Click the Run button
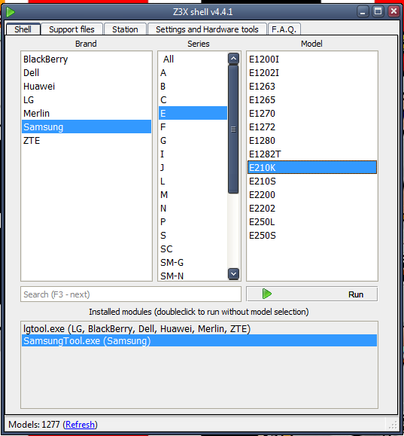404x436 pixels. 311,294
